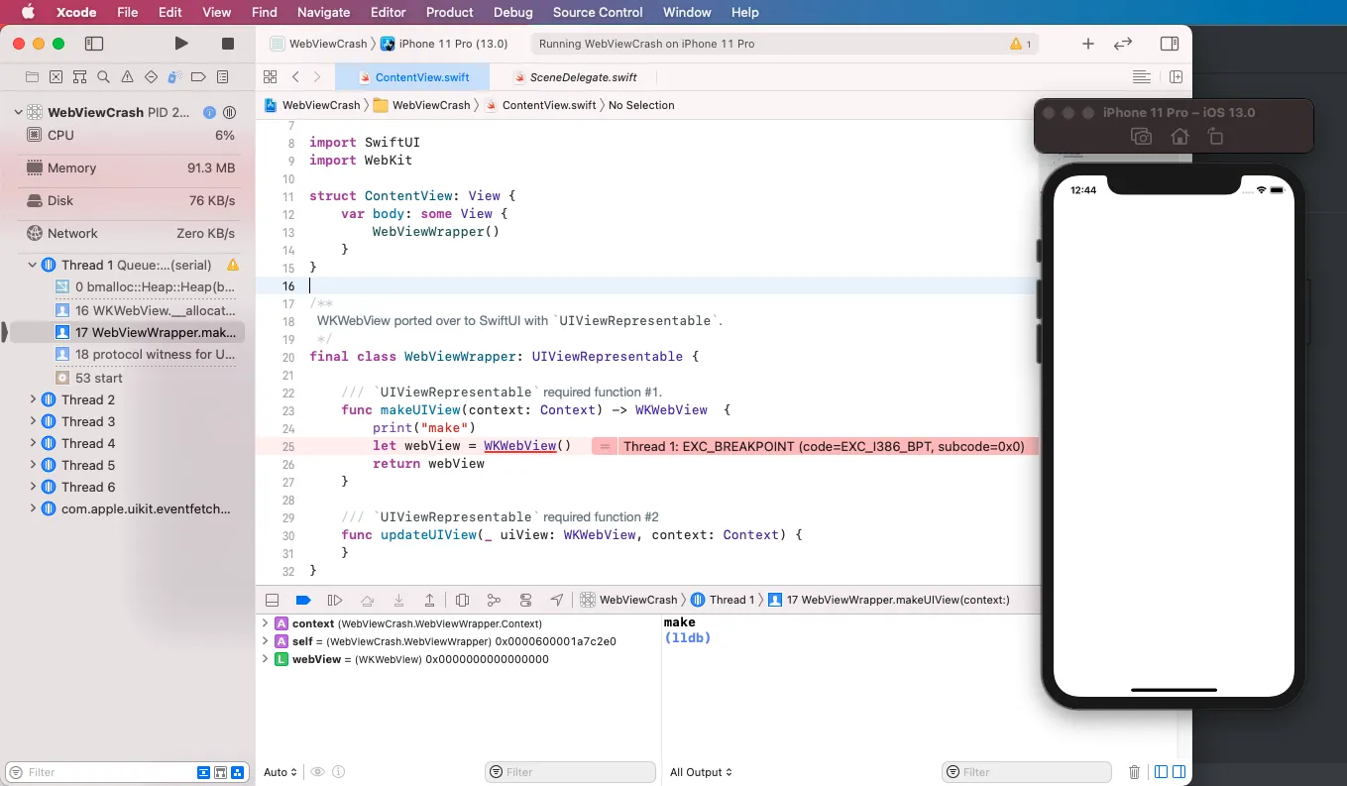Clear the console with the trash icon
The width and height of the screenshot is (1347, 786).
(x=1134, y=772)
